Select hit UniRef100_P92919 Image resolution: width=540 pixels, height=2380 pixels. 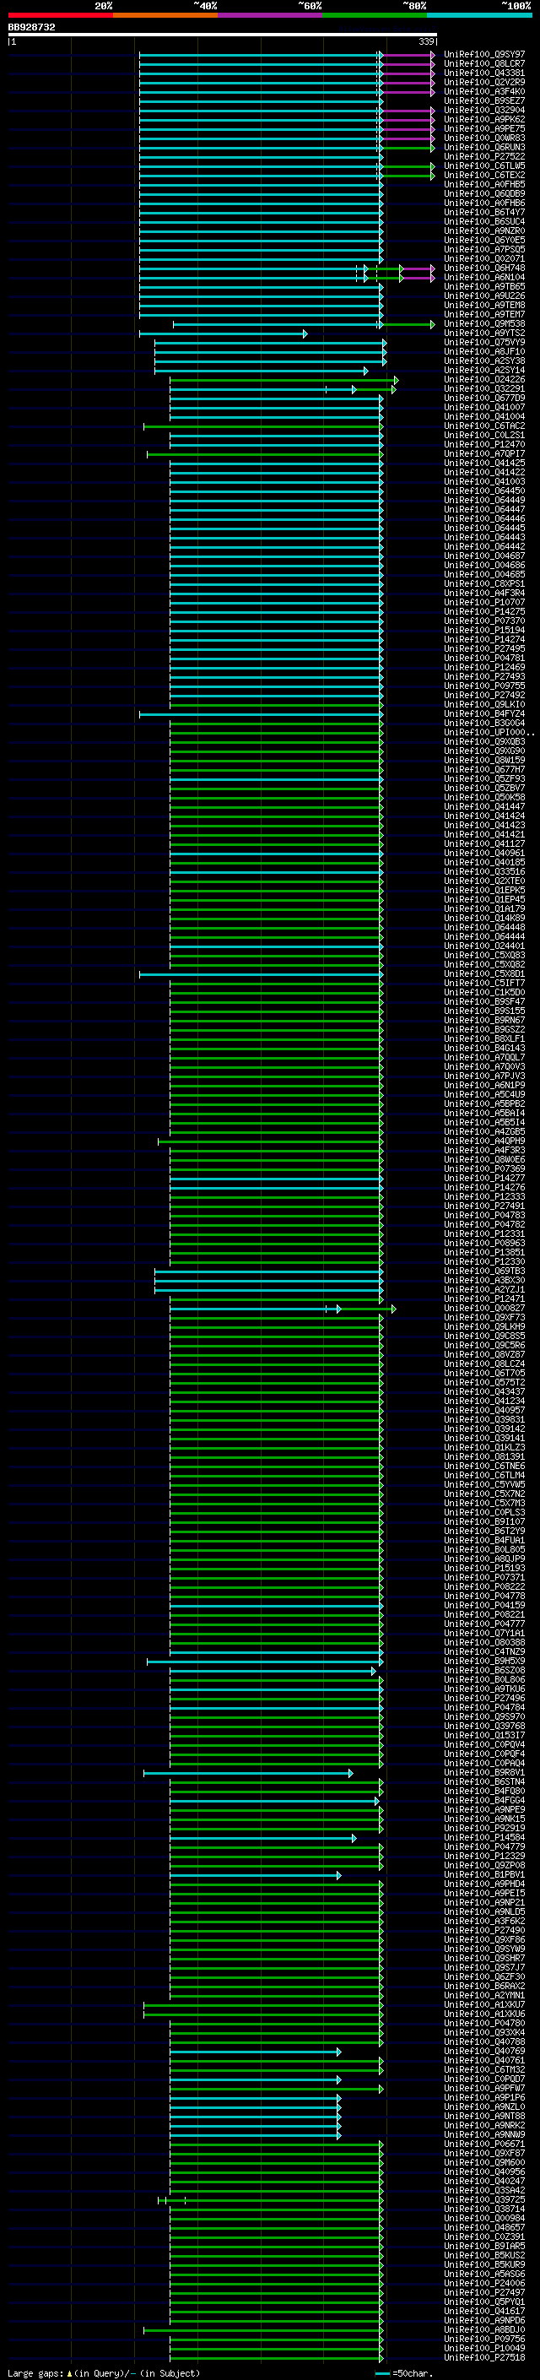tap(484, 1829)
